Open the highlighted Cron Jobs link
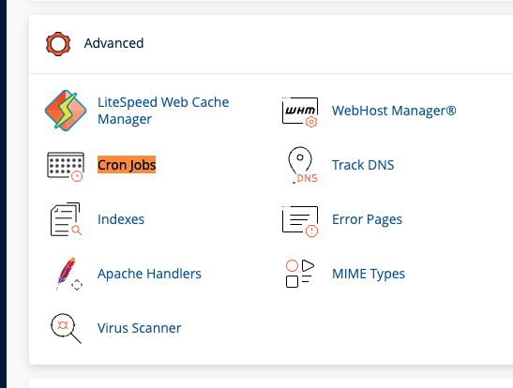Screen dimensions: 513x388 click(127, 165)
